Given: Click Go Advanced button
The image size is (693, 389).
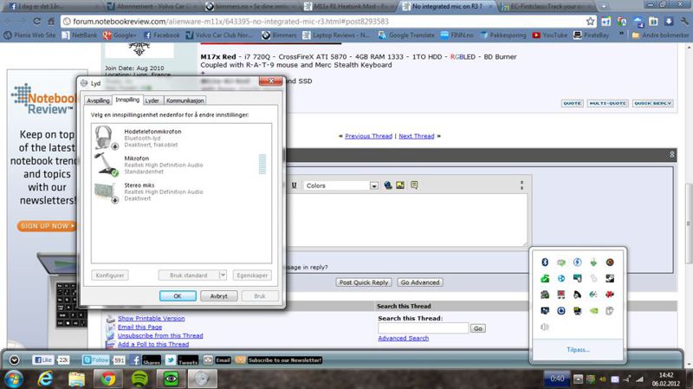Looking at the screenshot, I should coord(420,282).
